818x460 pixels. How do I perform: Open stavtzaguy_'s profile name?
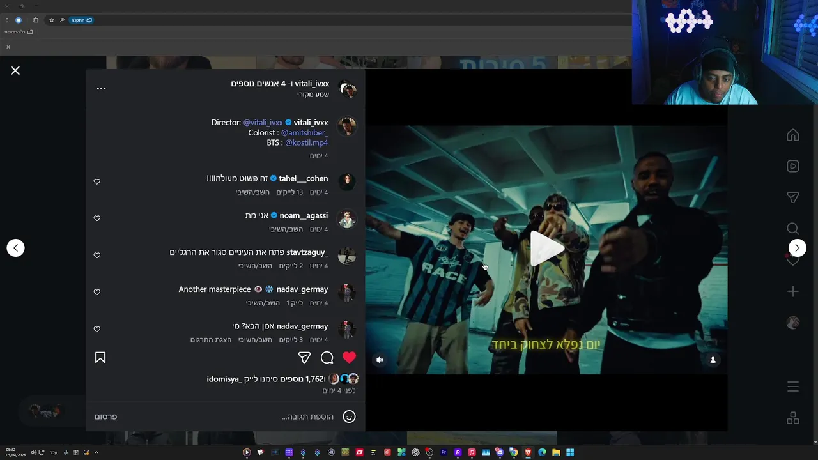point(307,252)
